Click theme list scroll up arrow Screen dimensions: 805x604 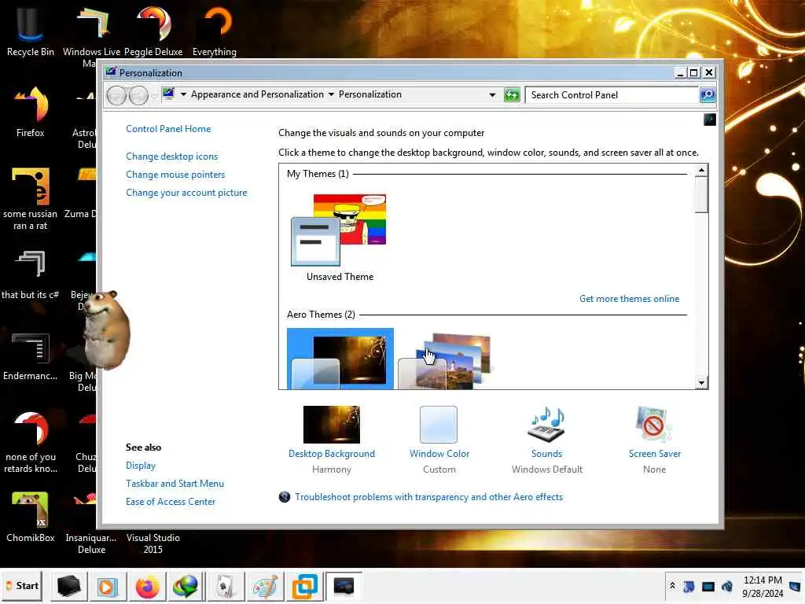(701, 170)
